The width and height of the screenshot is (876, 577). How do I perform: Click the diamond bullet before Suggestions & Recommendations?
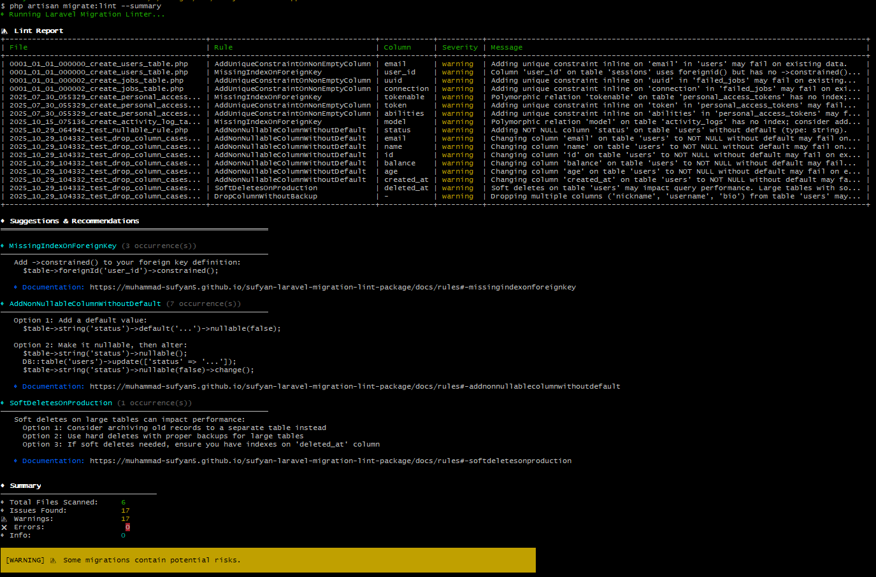3,221
